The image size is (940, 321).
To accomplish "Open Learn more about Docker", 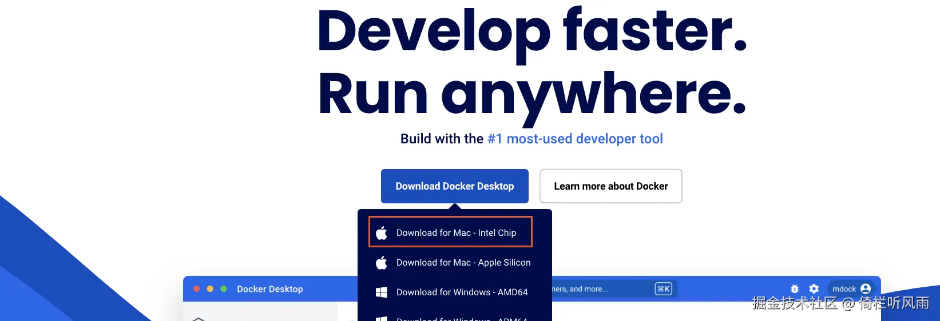I will [x=611, y=186].
